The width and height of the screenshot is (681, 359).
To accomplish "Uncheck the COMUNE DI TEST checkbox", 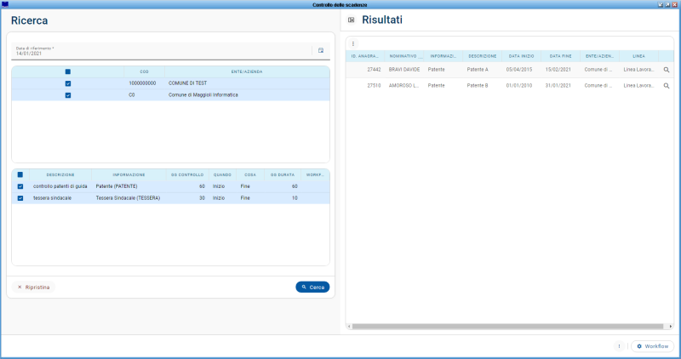I will [x=68, y=83].
